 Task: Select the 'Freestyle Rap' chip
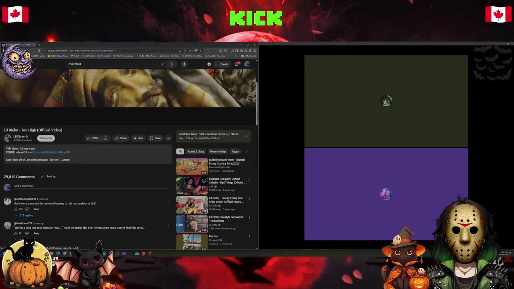tap(218, 151)
